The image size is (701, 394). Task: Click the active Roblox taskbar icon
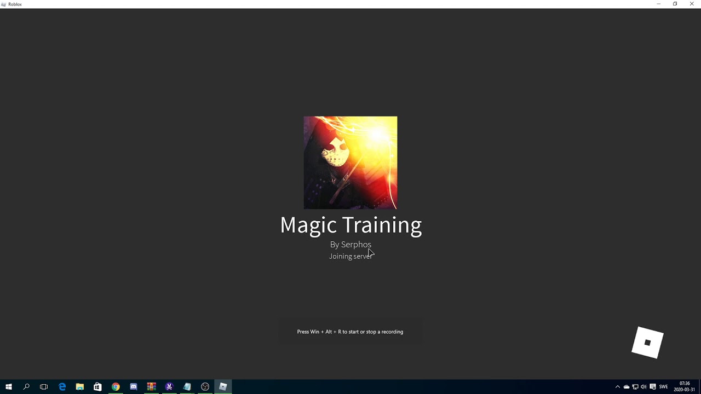click(x=223, y=387)
